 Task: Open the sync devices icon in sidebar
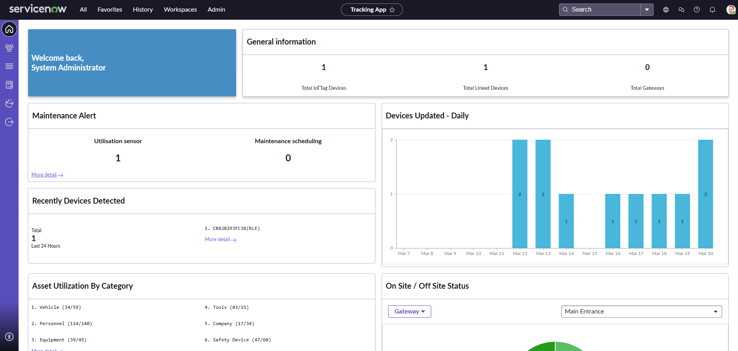9,103
